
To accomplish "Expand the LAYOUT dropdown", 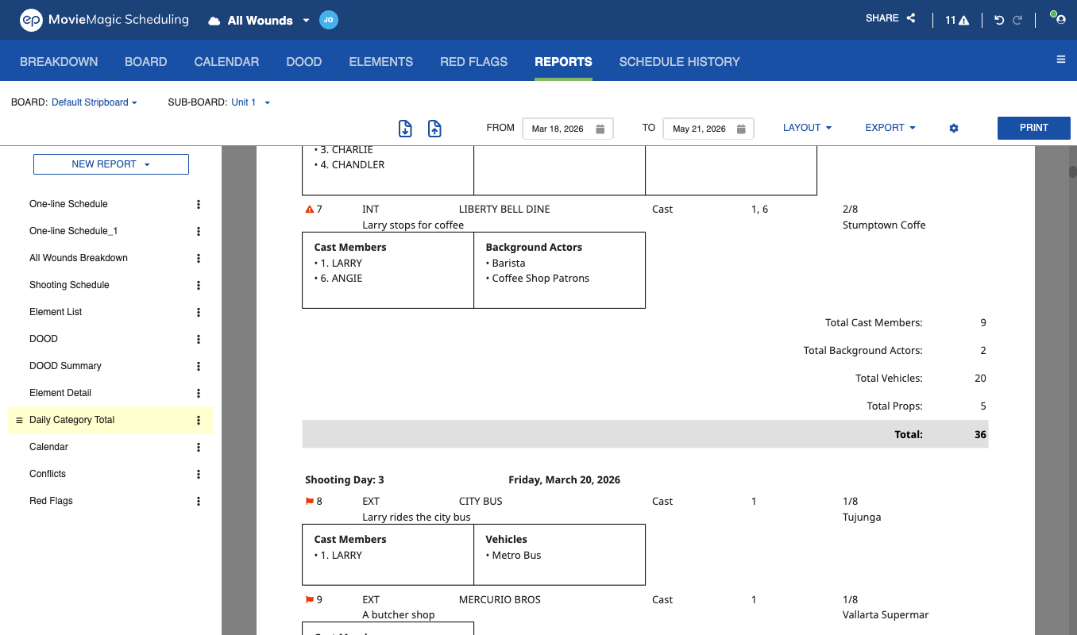I will pos(807,128).
